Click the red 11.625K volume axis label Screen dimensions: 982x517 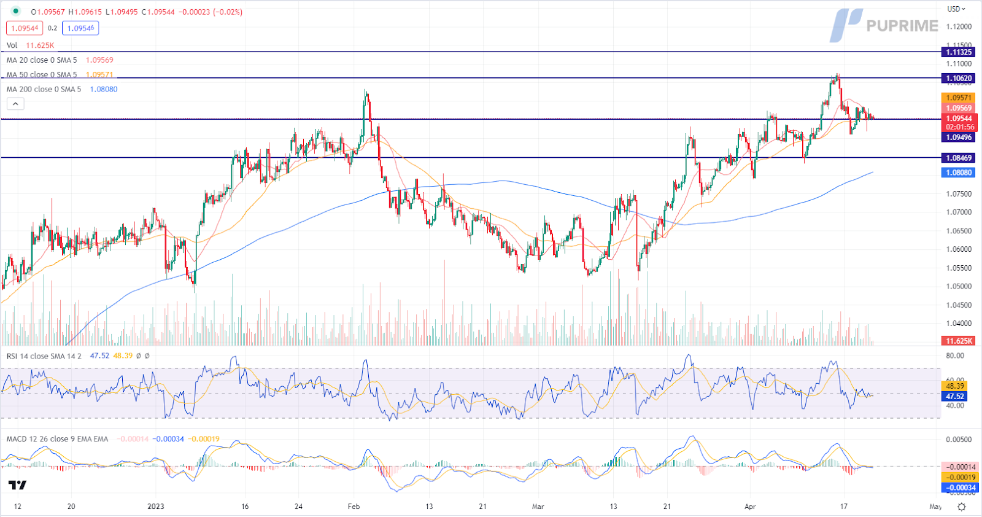coord(959,341)
